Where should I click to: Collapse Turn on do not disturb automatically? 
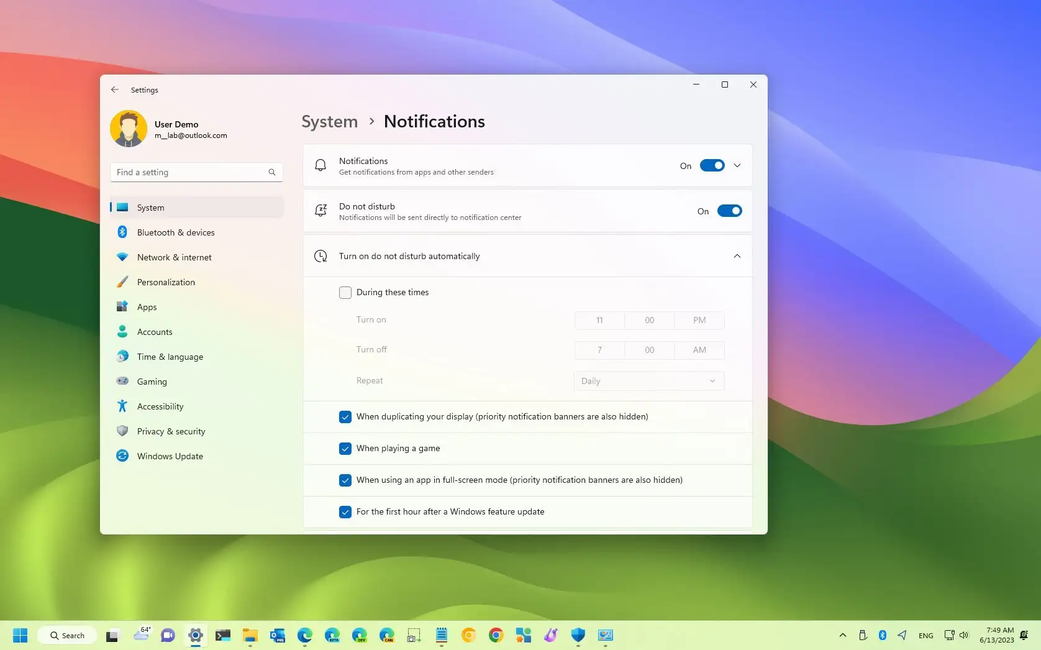[x=737, y=255]
